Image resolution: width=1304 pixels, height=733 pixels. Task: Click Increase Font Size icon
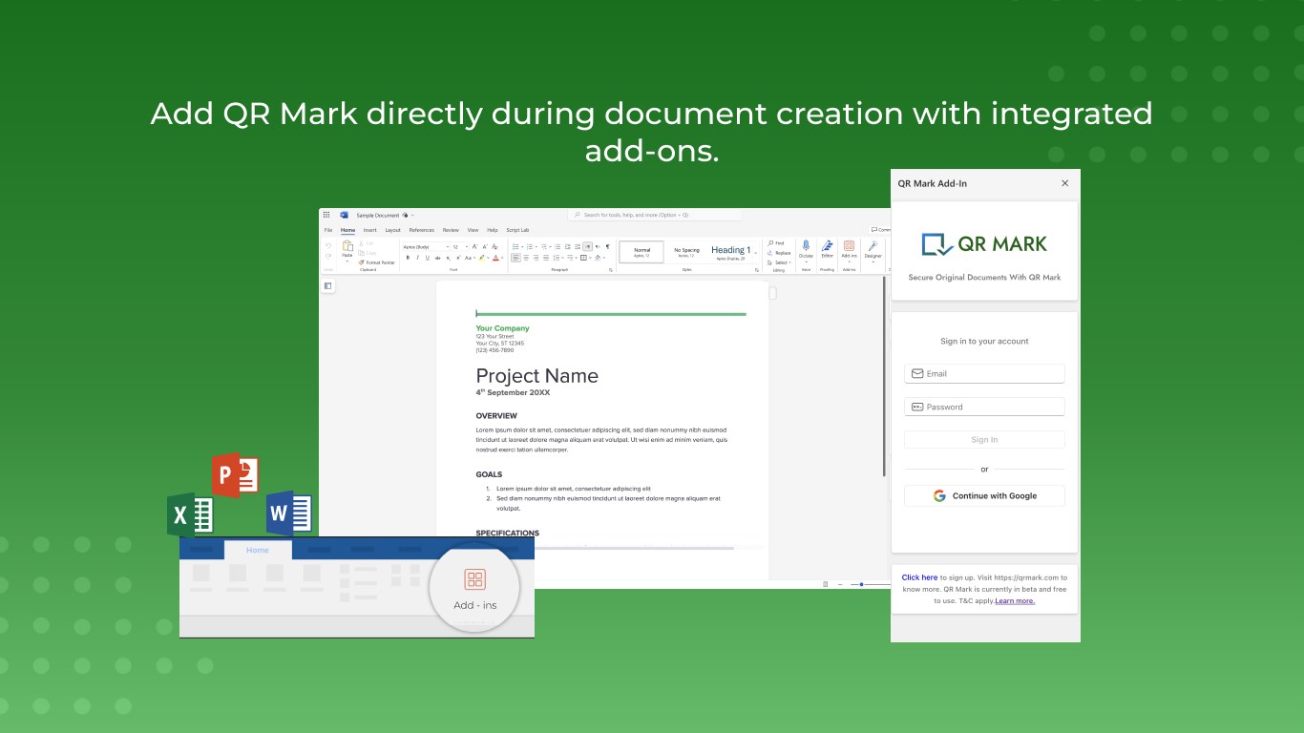[474, 246]
